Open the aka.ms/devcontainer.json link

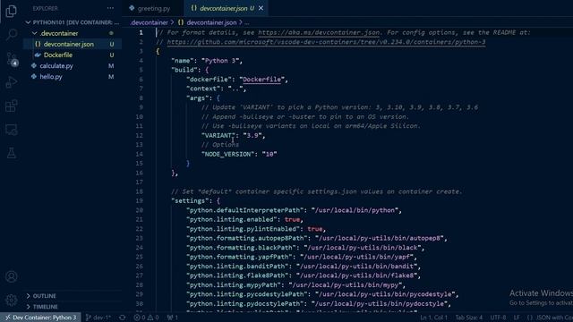[319, 32]
